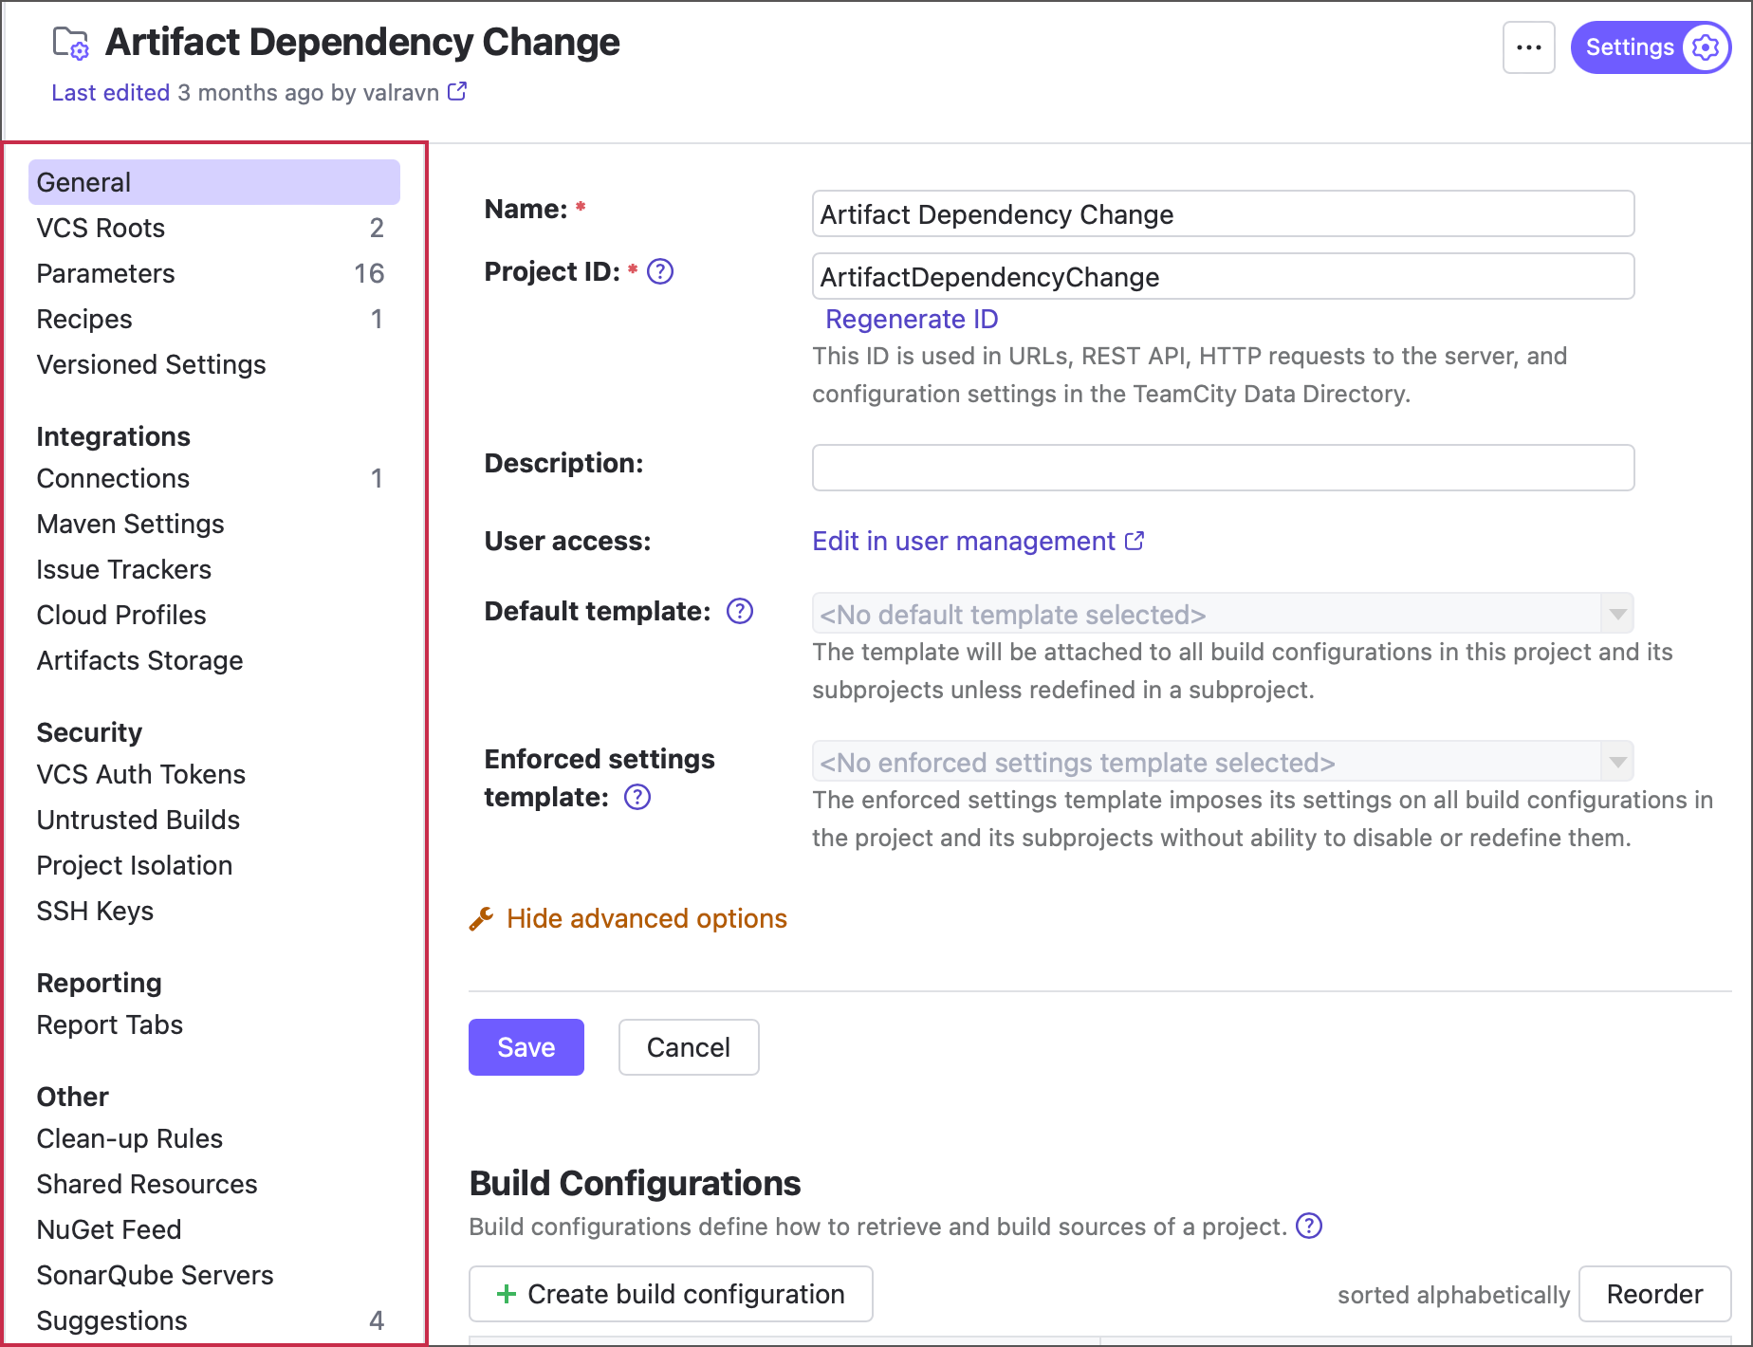Click the Description input field
The height and width of the screenshot is (1347, 1753).
[x=1222, y=468]
